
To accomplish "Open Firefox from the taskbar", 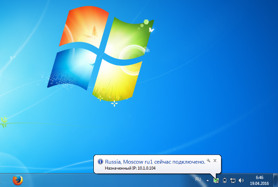I will tap(18, 180).
